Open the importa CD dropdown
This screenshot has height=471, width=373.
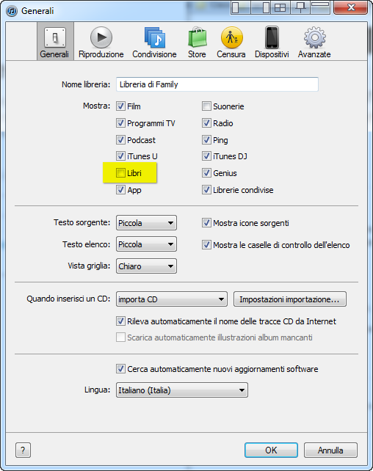[172, 299]
